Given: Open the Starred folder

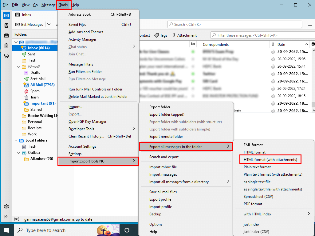Looking at the screenshot, I should 36,110.
